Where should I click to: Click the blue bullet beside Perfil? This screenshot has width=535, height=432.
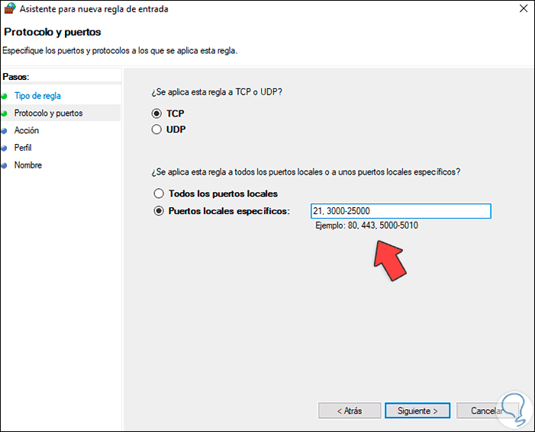5,148
